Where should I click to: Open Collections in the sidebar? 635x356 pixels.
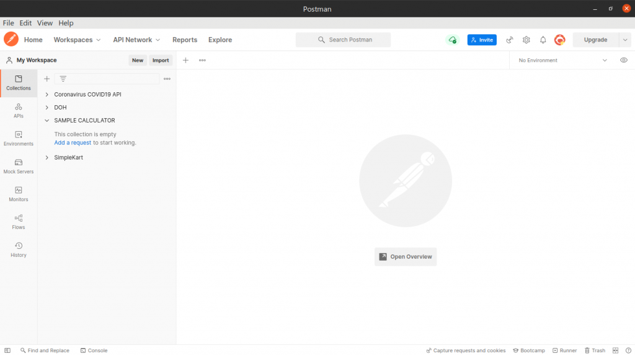click(19, 83)
